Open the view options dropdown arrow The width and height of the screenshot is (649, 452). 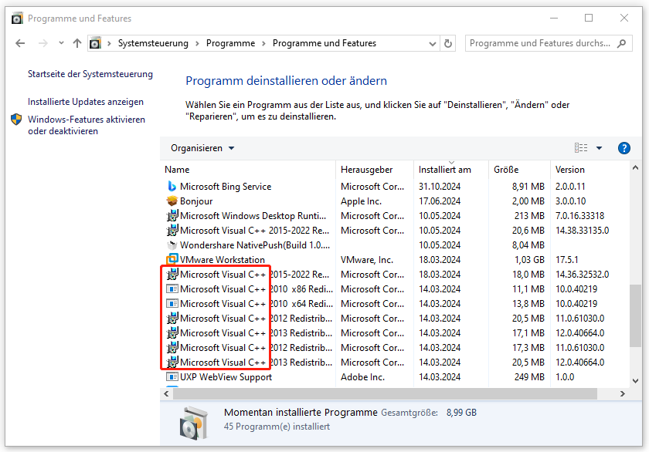point(598,147)
